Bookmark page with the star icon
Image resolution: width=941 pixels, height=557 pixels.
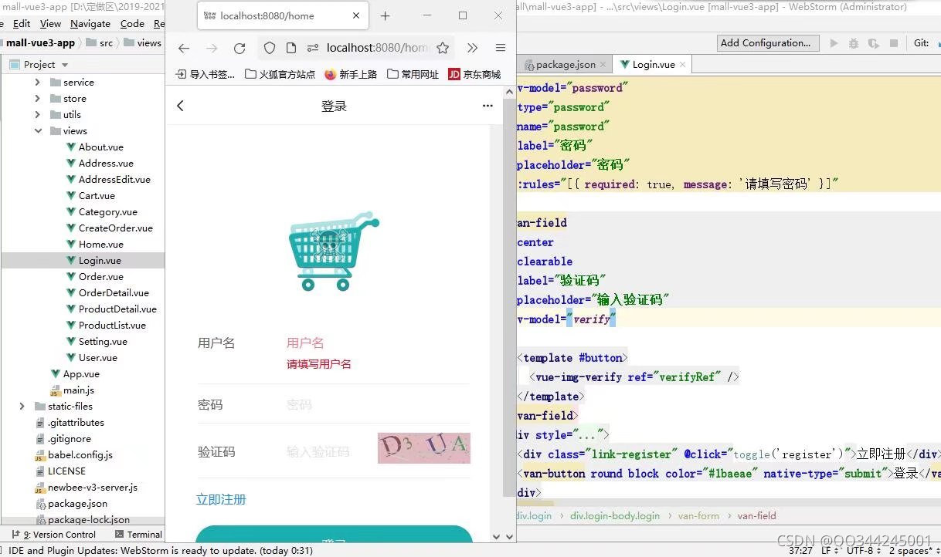click(443, 48)
